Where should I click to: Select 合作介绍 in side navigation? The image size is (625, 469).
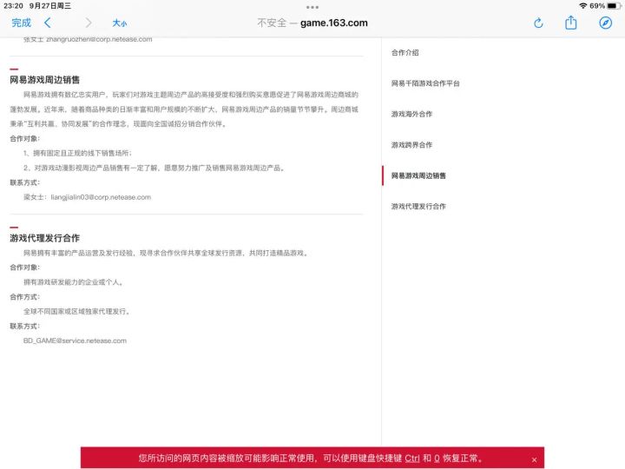coord(405,53)
